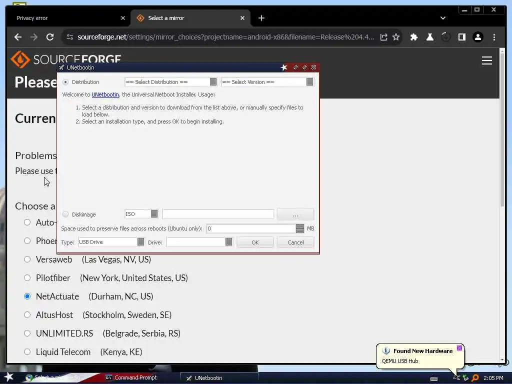Click the Start star button on taskbar
This screenshot has height=384, width=512.
pos(9,377)
